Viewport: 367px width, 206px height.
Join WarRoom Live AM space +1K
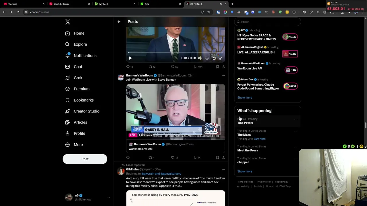pos(291,70)
